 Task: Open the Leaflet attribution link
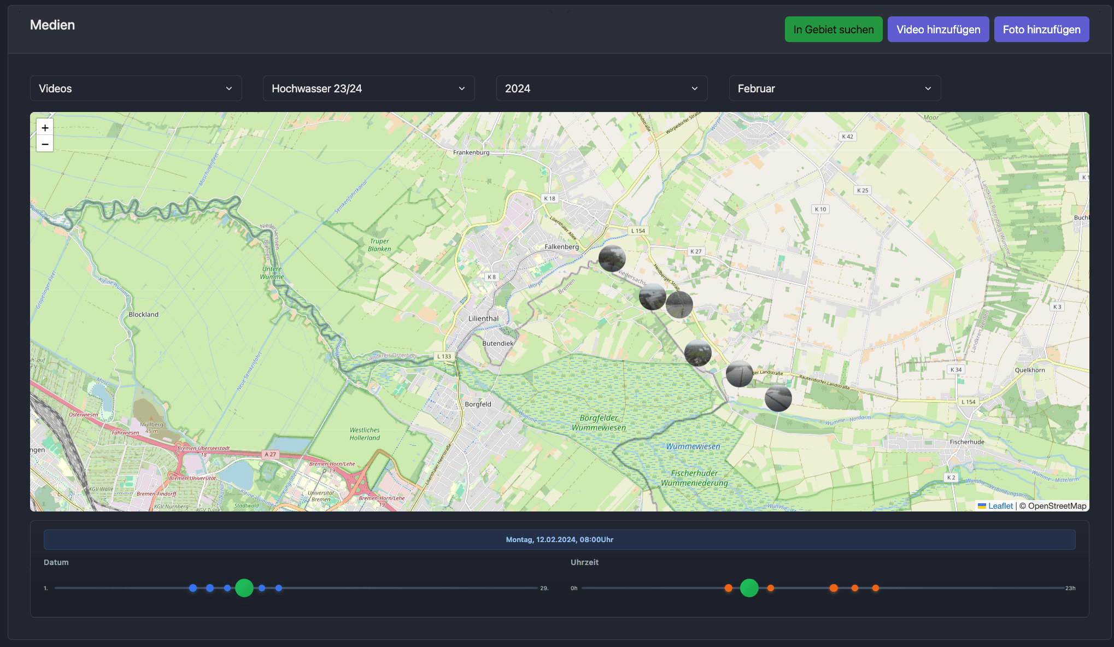1000,506
